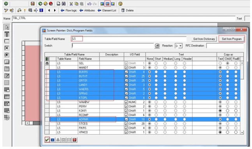
Task: Toggle Display/Change pencil icon
Action: (6, 10)
